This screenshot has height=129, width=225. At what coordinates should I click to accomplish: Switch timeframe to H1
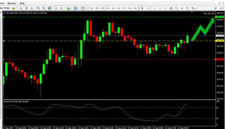click(x=113, y=8)
